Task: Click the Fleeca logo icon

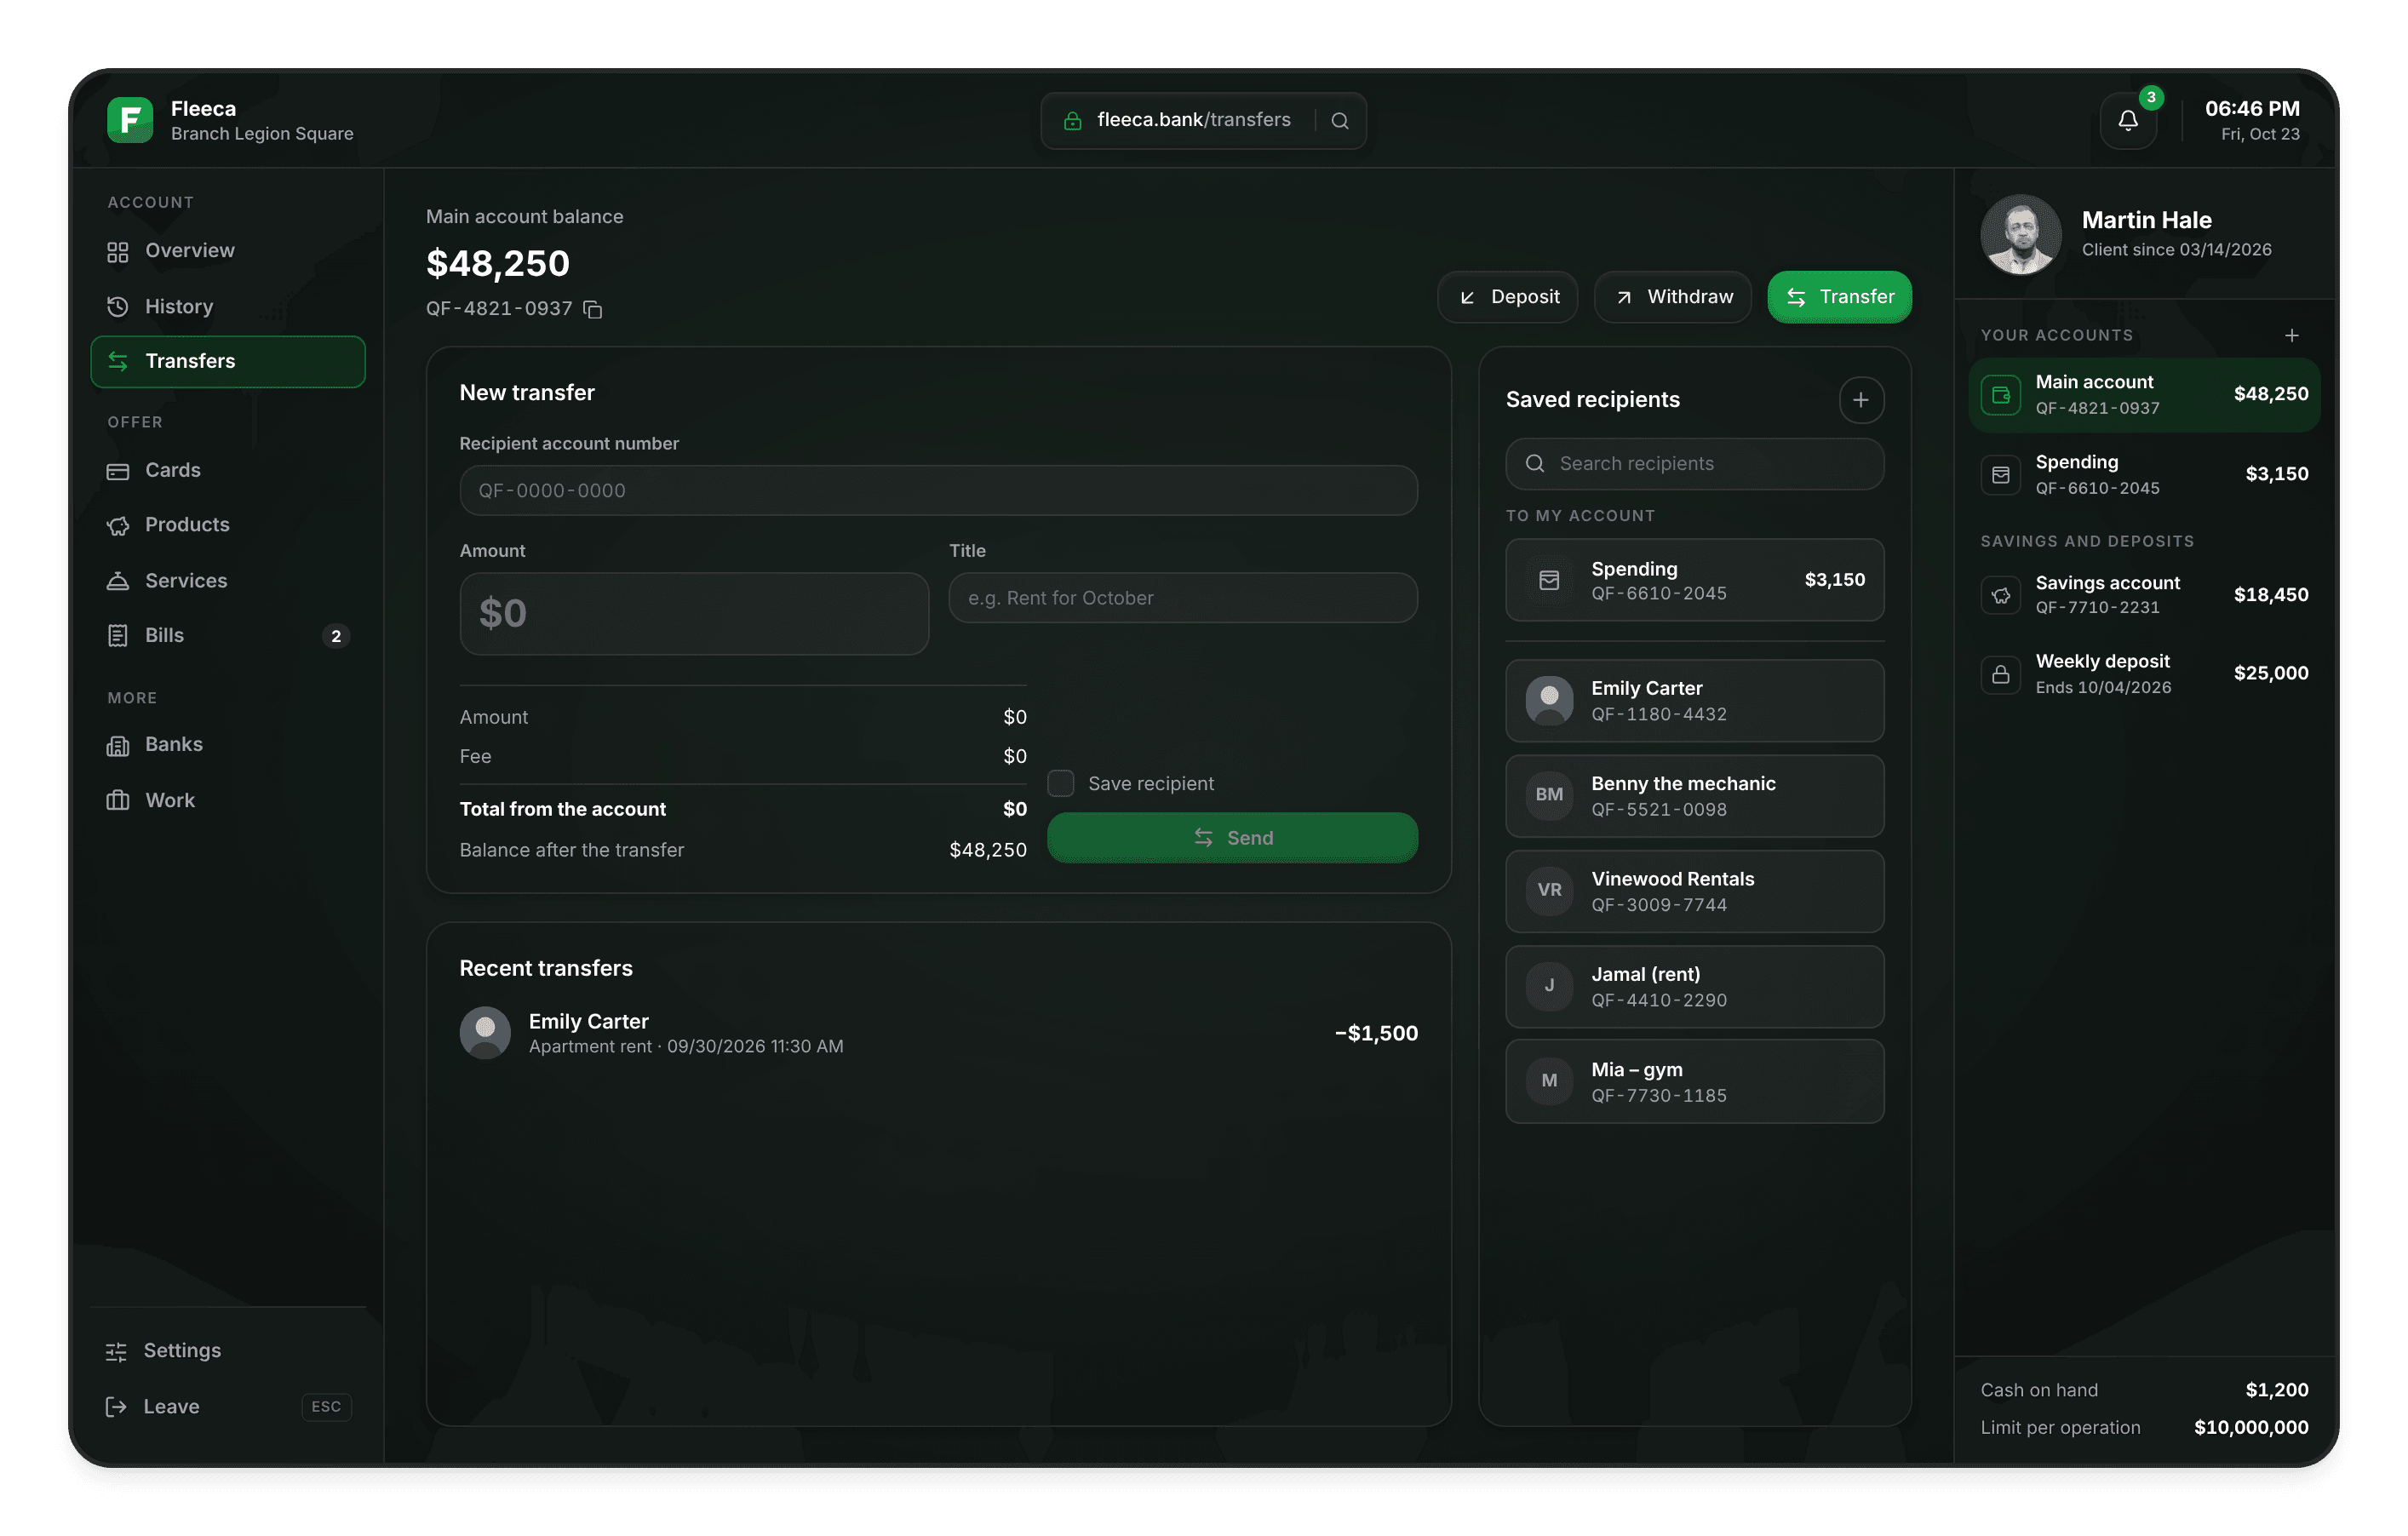Action: click(130, 120)
